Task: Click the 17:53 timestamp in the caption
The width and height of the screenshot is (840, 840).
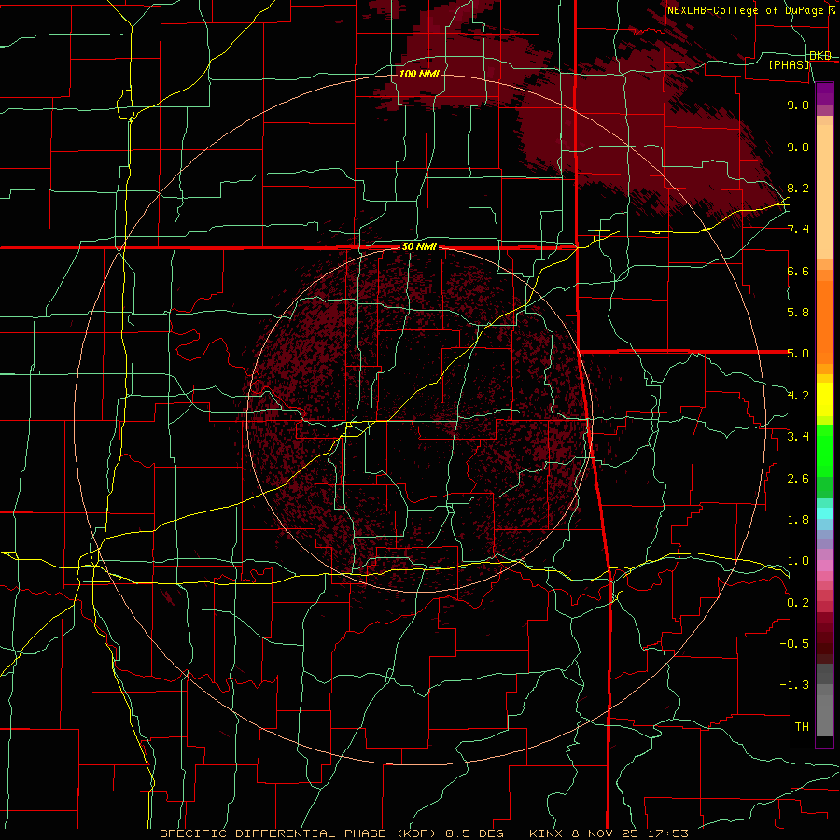Action: pos(669,833)
